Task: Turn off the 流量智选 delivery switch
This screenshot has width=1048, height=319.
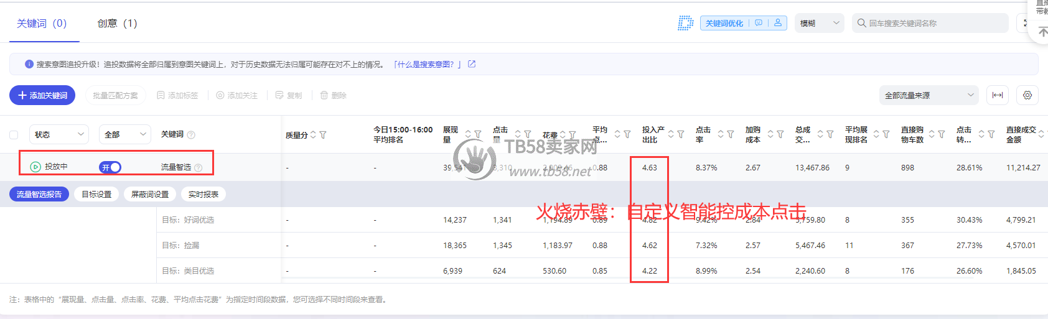Action: coord(110,167)
